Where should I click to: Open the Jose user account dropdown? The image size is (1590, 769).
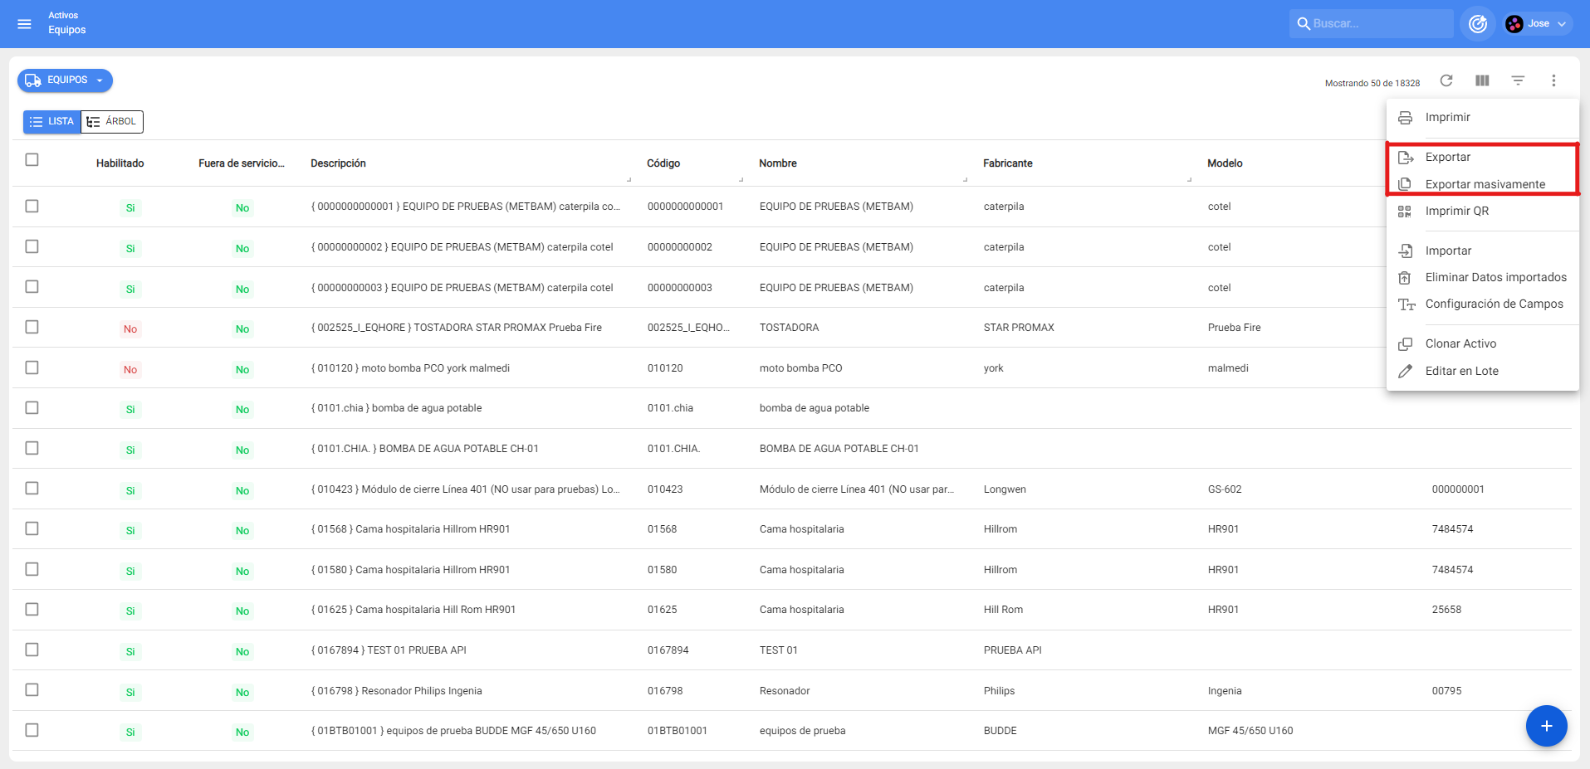[x=1537, y=24]
